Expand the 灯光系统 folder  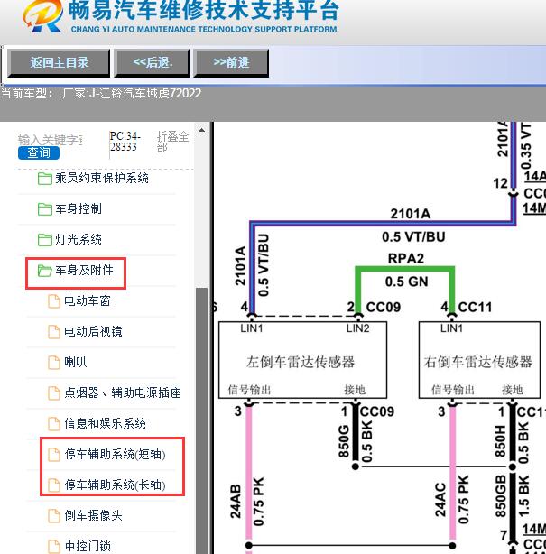pos(79,239)
